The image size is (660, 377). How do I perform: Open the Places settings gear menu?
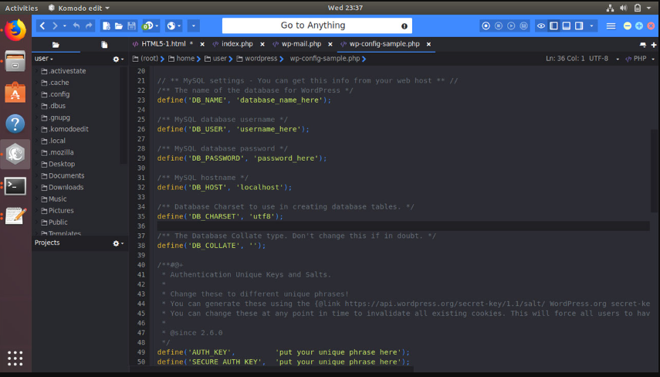click(x=118, y=59)
